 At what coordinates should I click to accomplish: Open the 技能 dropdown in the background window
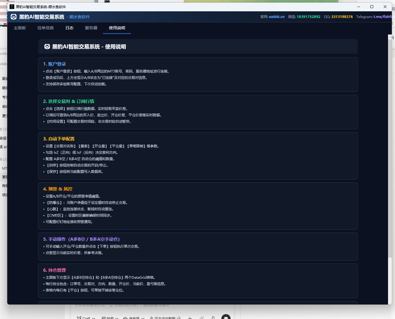pos(110,318)
